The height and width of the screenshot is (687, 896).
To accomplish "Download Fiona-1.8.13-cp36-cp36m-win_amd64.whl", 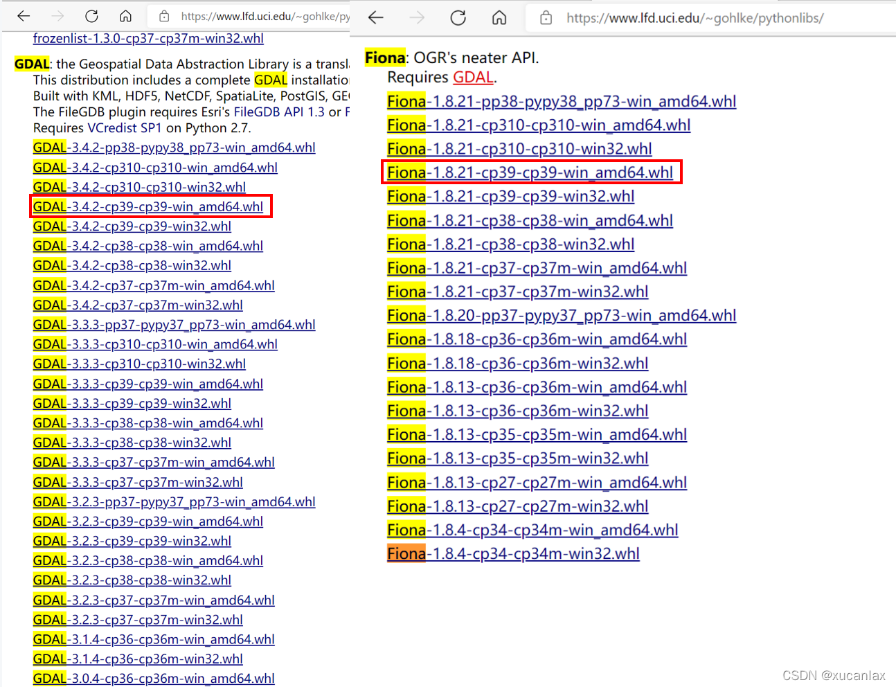I will pos(537,387).
